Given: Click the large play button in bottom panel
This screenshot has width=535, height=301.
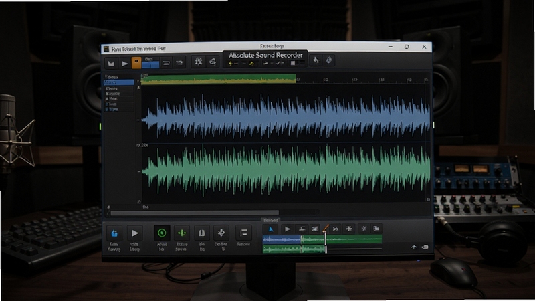Looking at the screenshot, I should pyautogui.click(x=135, y=233).
